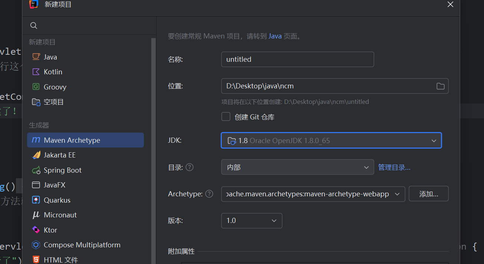Click the help icon beside 目录 label
The image size is (484, 264).
(190, 167)
